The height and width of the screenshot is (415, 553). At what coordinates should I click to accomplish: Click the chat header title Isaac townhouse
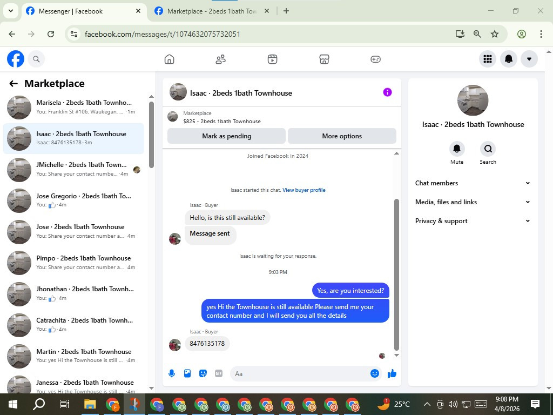241,93
